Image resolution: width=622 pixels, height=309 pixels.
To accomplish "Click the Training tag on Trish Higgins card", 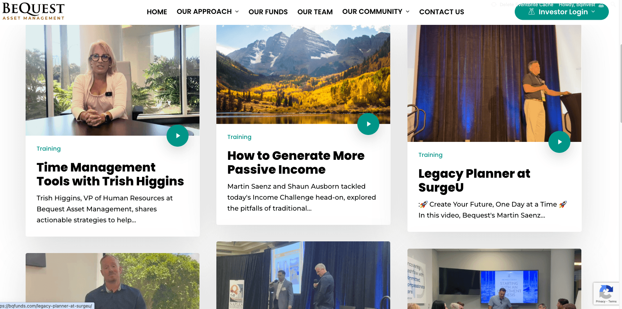I will (49, 148).
